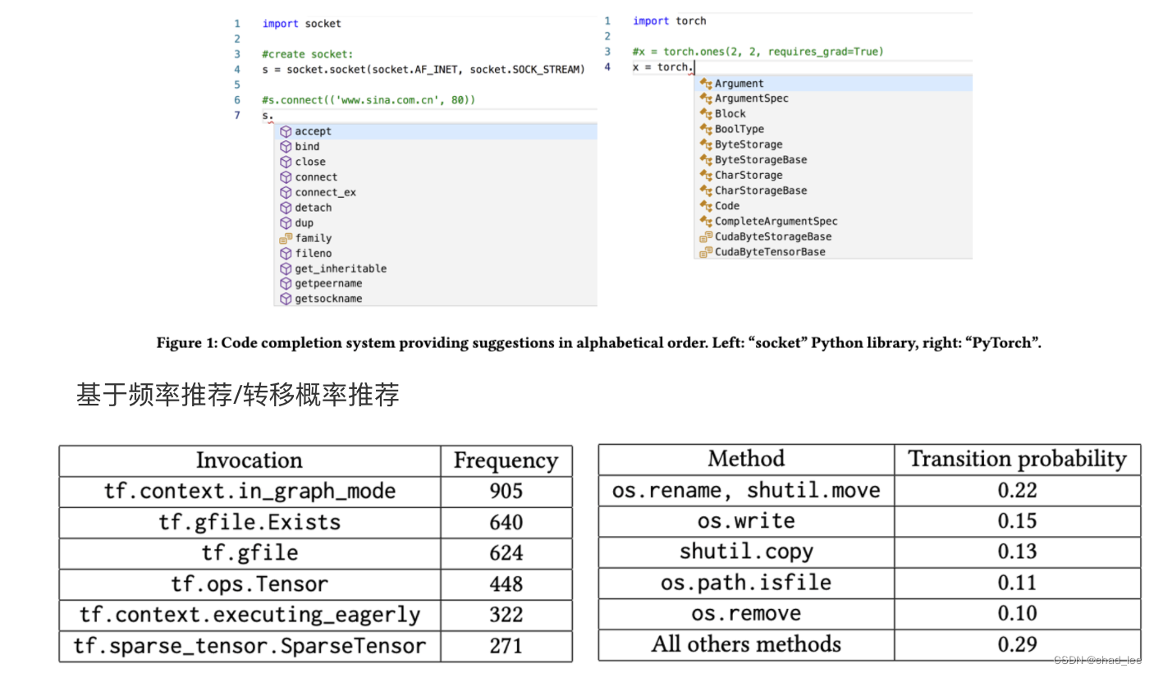This screenshot has width=1154, height=673.
Task: Click the cube icon next to detach
Action: [x=286, y=208]
